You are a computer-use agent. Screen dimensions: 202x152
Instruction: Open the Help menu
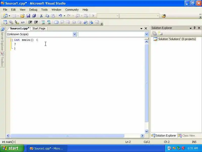(x=85, y=10)
